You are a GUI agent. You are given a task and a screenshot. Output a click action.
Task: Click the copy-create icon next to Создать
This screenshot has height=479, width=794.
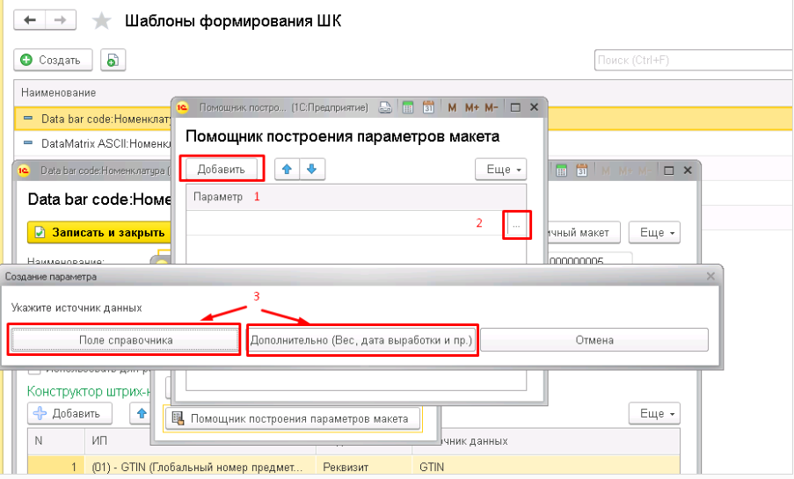(x=113, y=61)
